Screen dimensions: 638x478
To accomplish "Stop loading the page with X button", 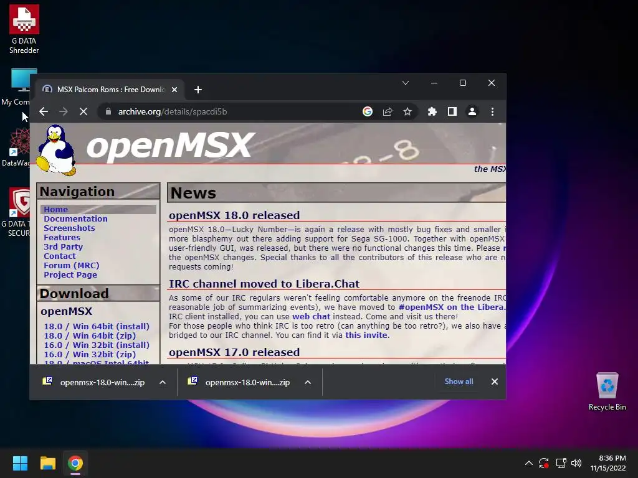I will (83, 111).
